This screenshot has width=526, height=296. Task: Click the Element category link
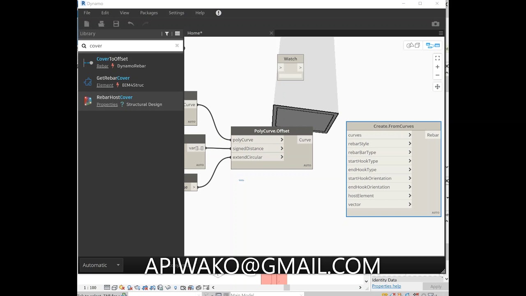105,85
